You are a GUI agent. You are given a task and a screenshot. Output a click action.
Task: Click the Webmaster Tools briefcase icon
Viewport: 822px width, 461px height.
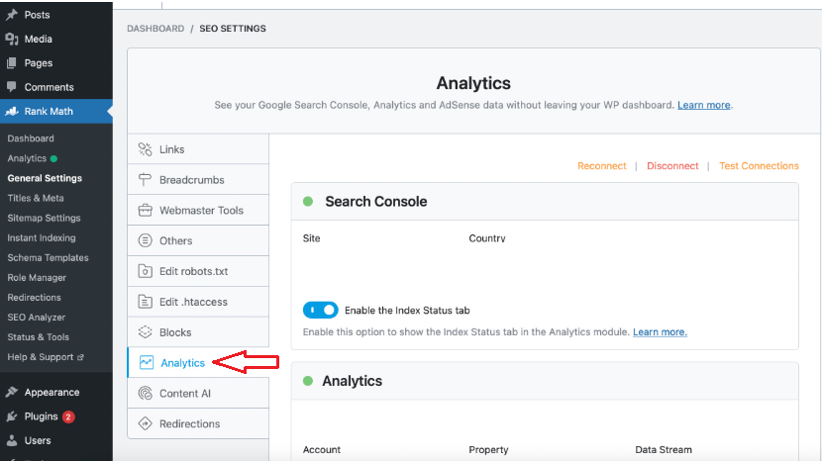pyautogui.click(x=146, y=210)
